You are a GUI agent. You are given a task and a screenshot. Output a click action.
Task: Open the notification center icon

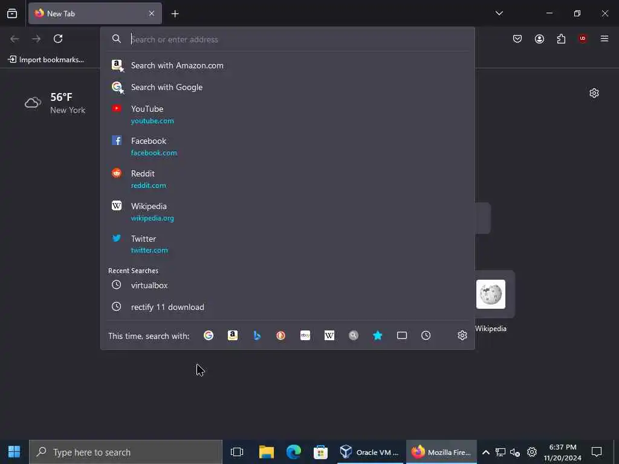tap(597, 452)
